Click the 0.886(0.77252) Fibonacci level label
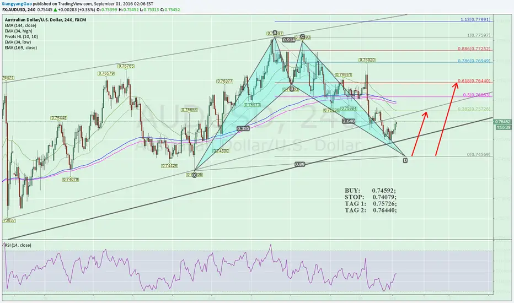This screenshot has width=514, height=303. [474, 49]
